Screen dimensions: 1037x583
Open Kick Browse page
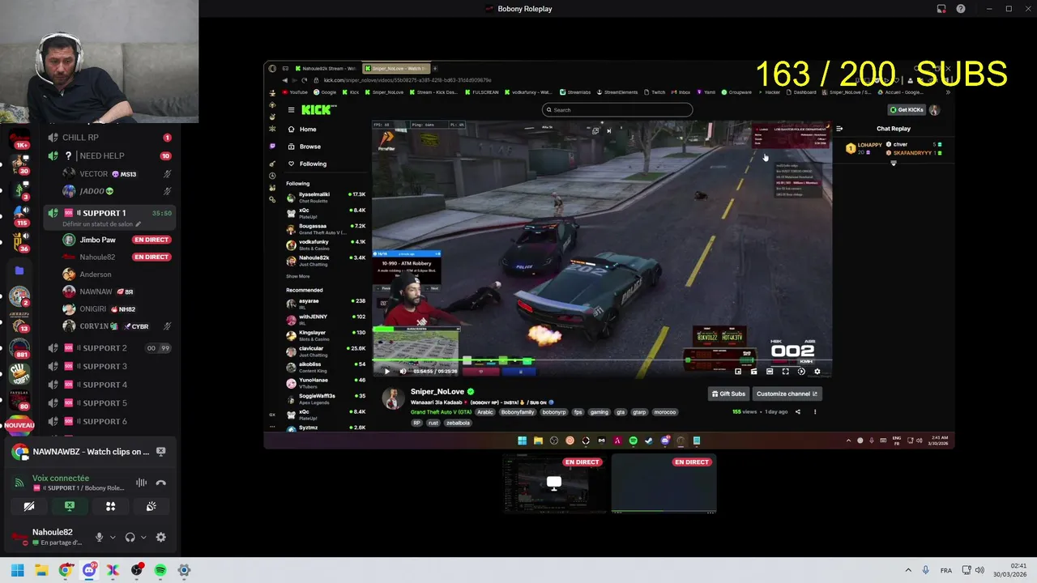305,147
